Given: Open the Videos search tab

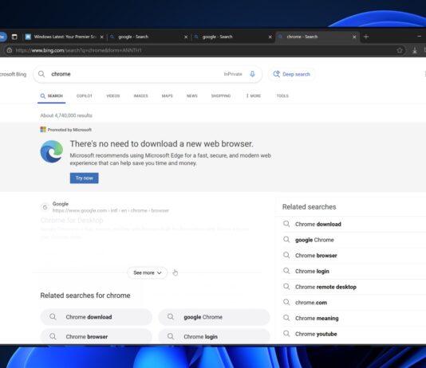Looking at the screenshot, I should (113, 96).
